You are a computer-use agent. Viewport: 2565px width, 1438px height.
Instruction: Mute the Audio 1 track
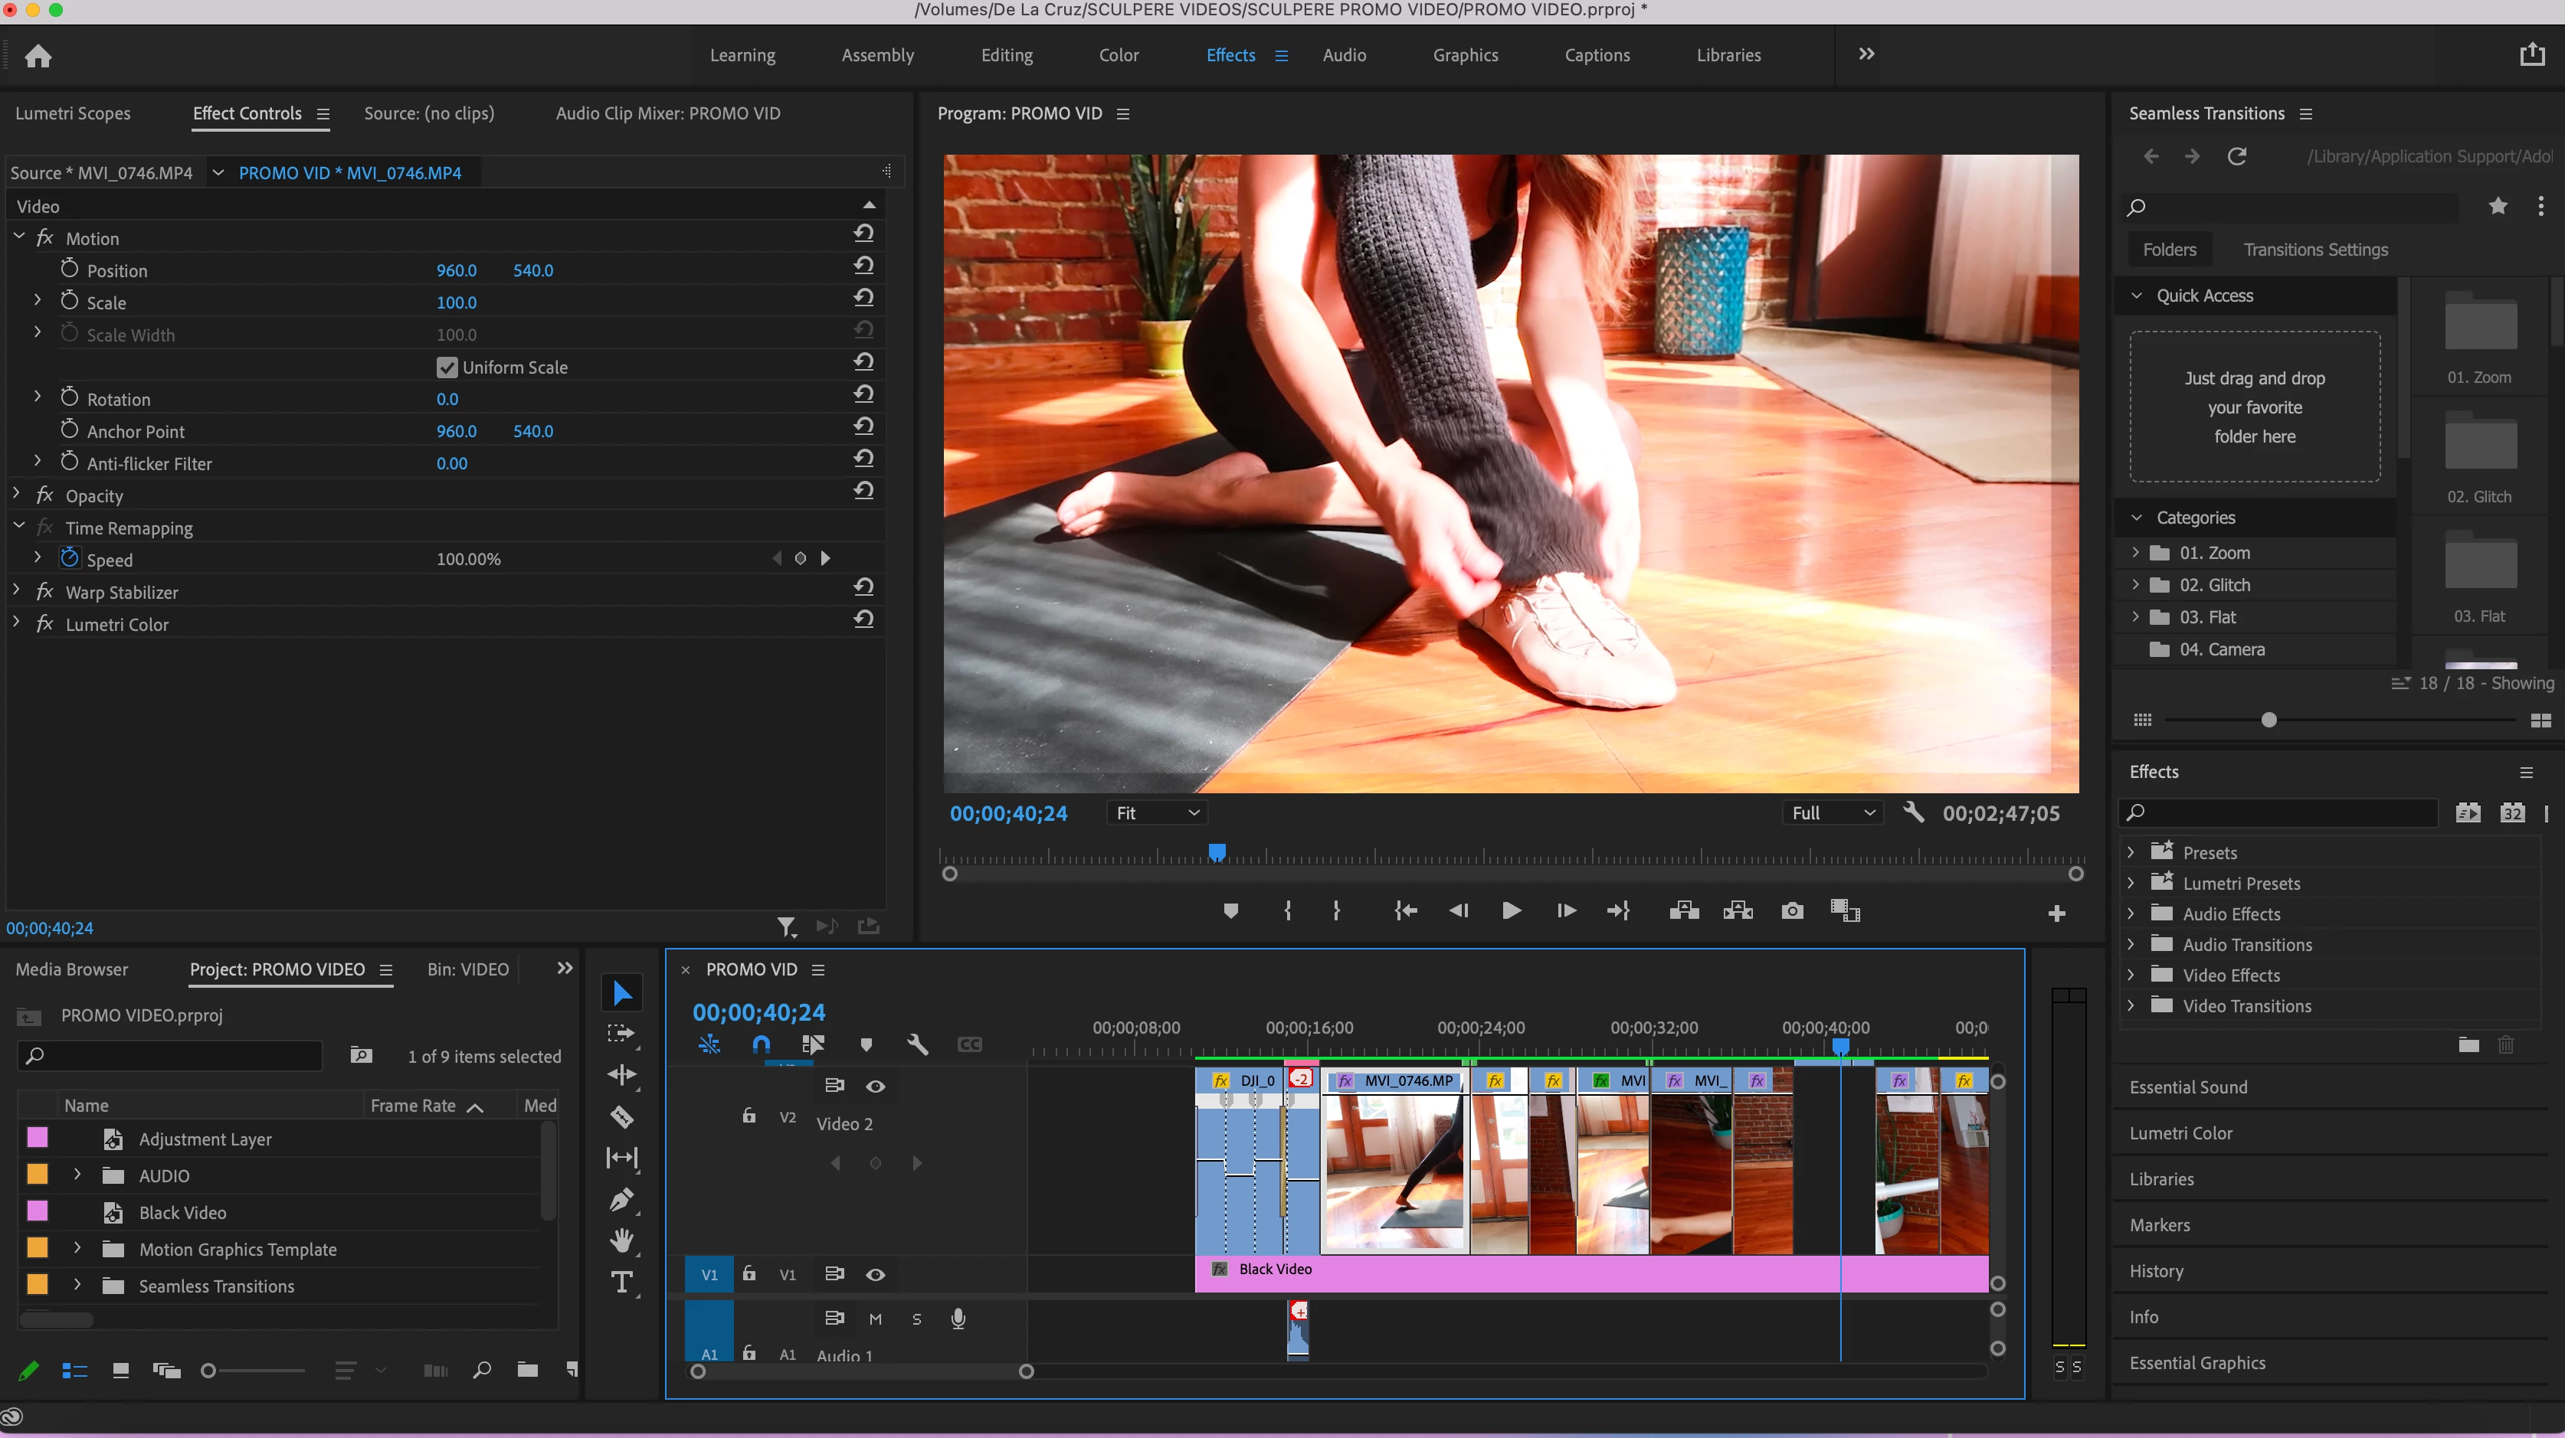875,1319
